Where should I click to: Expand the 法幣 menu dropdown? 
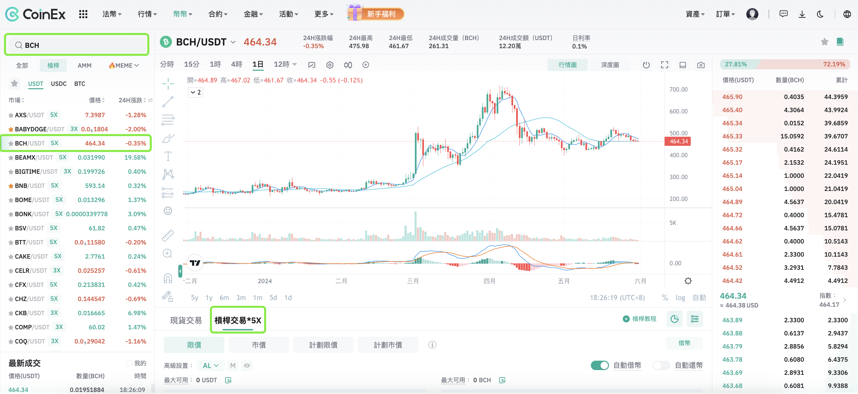(x=112, y=14)
